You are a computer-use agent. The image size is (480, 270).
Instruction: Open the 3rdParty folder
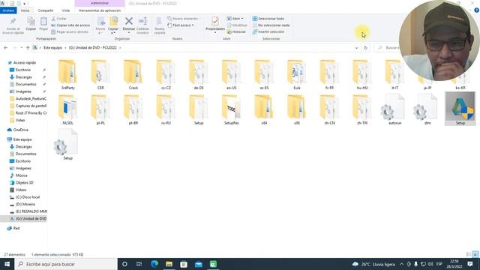[67, 75]
